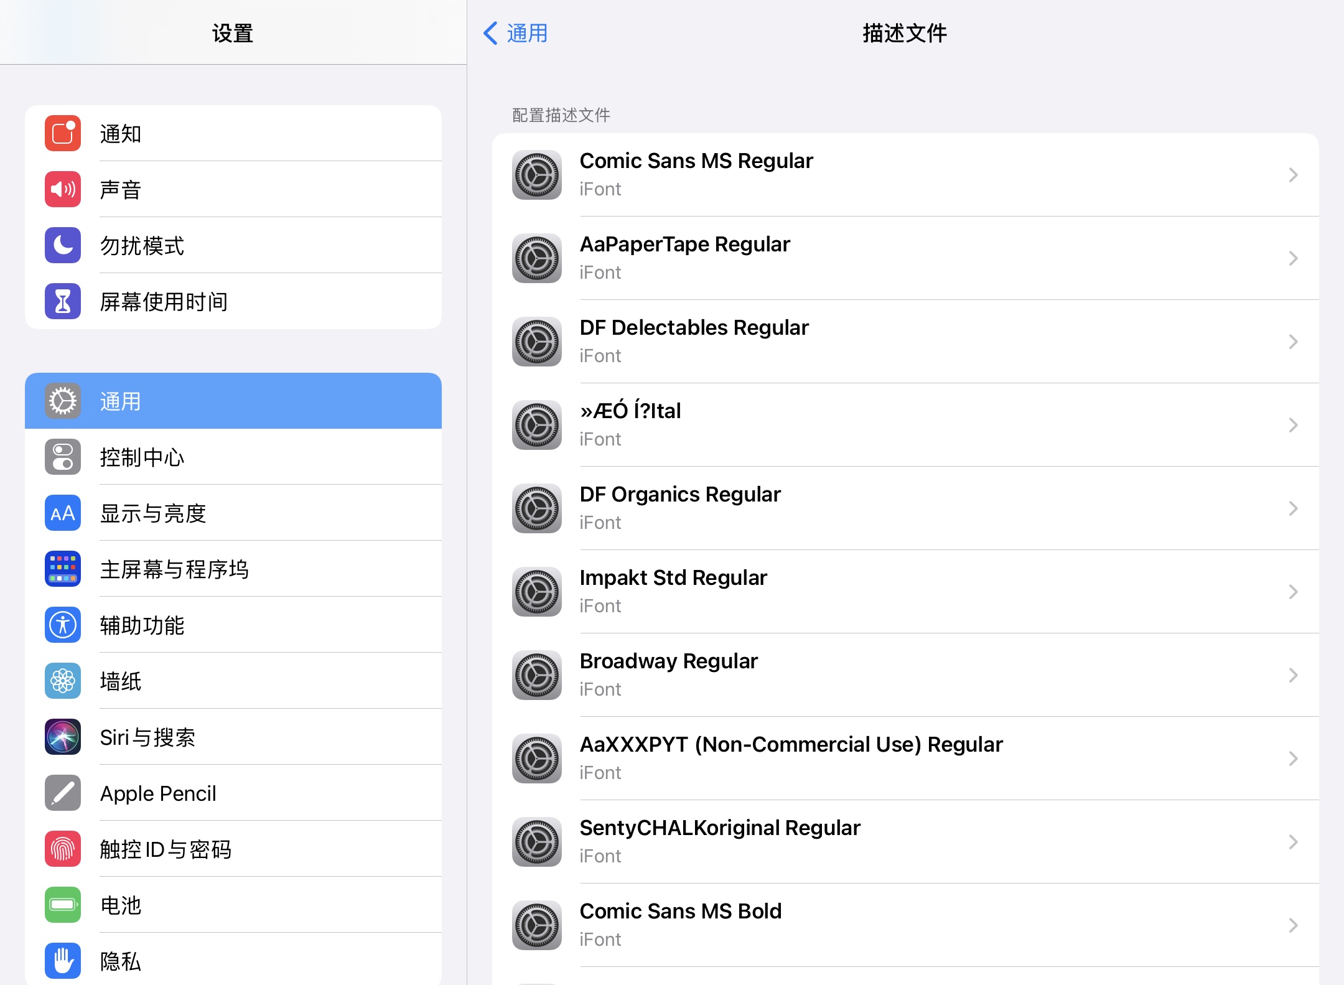Expand the DF Delectables Regular chevron
The image size is (1344, 985).
[x=1293, y=342]
